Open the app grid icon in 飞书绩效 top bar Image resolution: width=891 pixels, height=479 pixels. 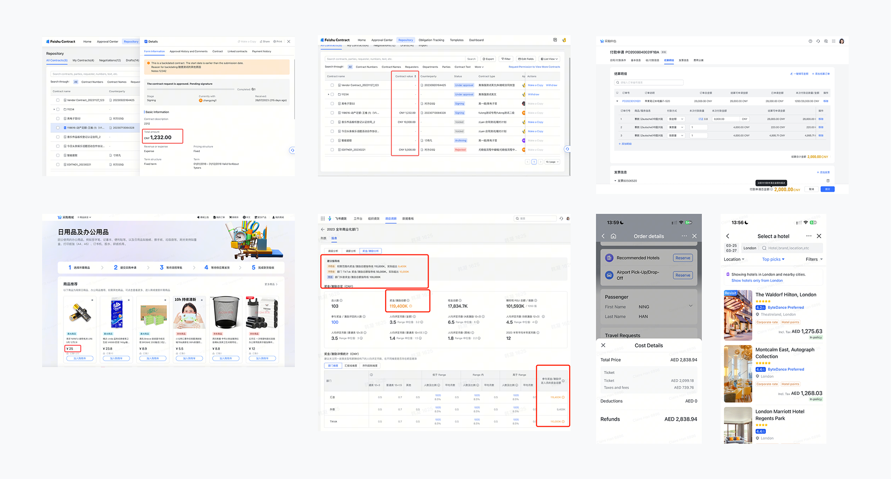(x=323, y=219)
